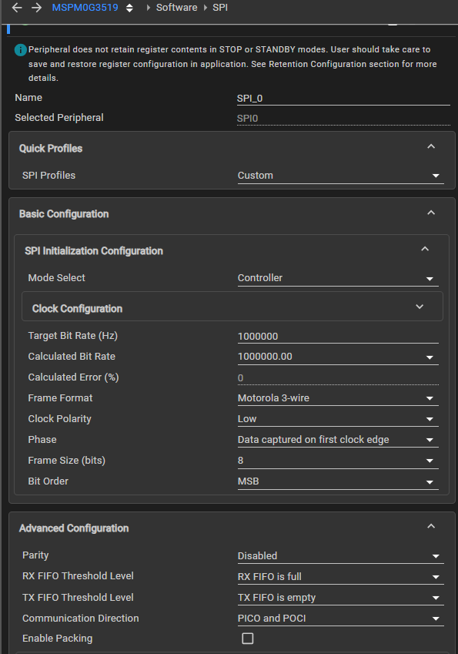Viewport: 458px width, 654px height.
Task: Open RX FIFO Threshold Level dropdown
Action: click(x=340, y=577)
